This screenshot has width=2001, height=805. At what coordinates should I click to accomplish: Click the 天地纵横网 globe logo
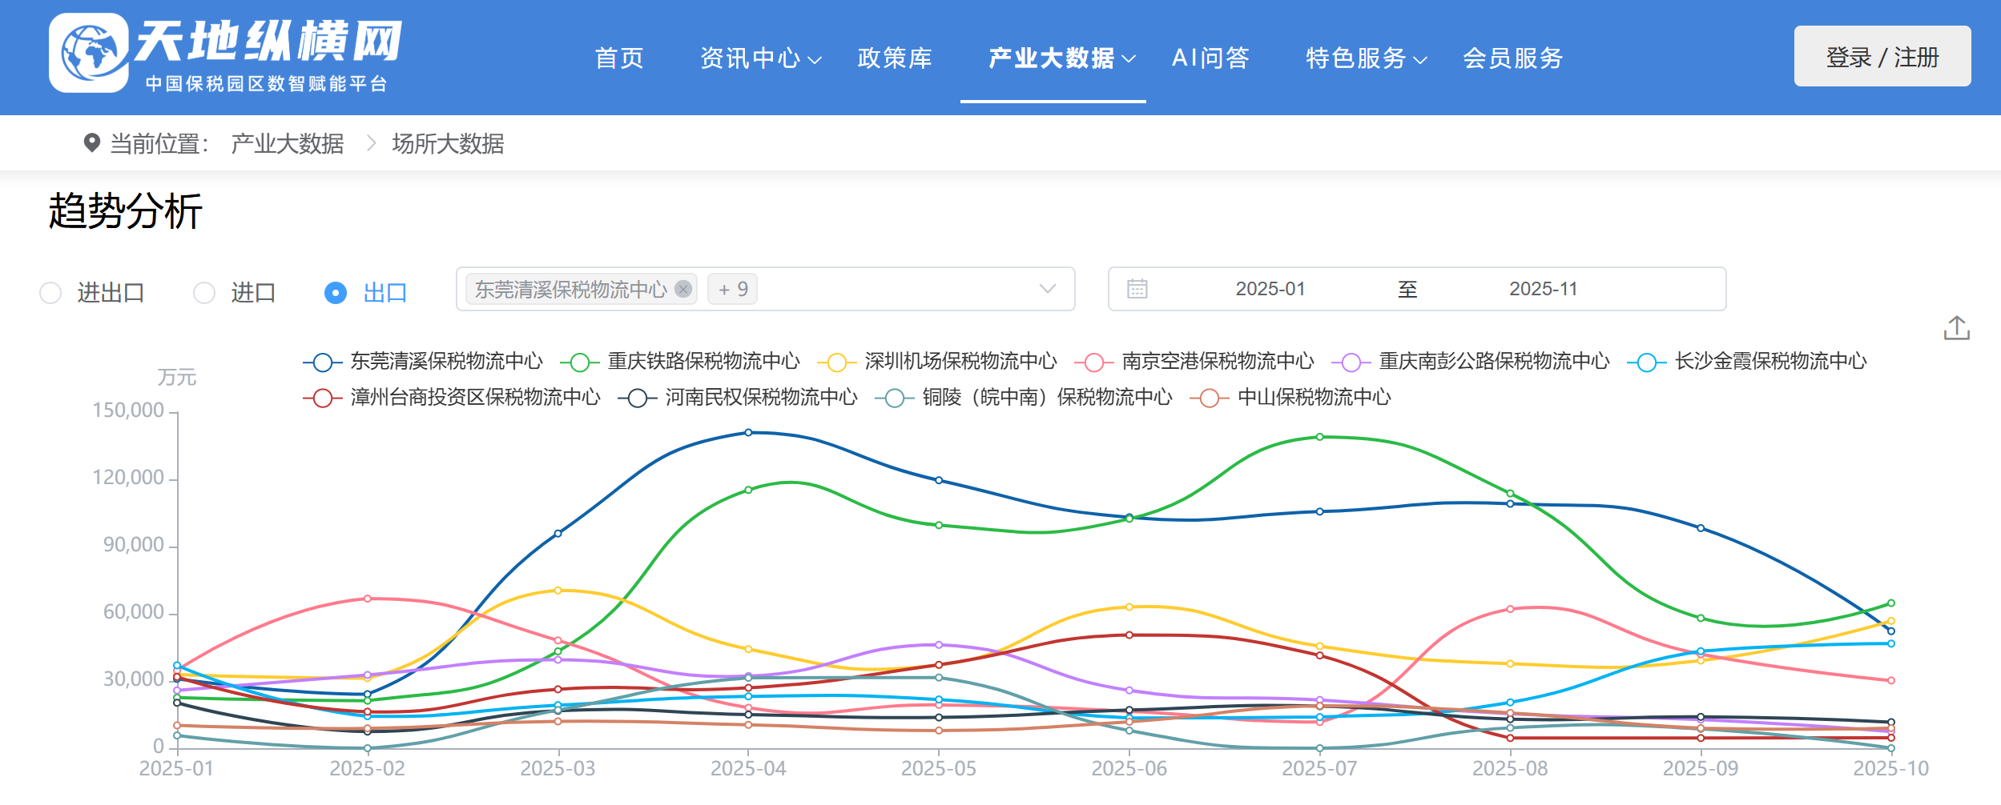(89, 53)
